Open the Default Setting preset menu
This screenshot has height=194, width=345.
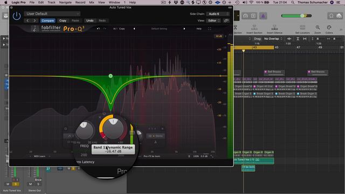pos(159,29)
